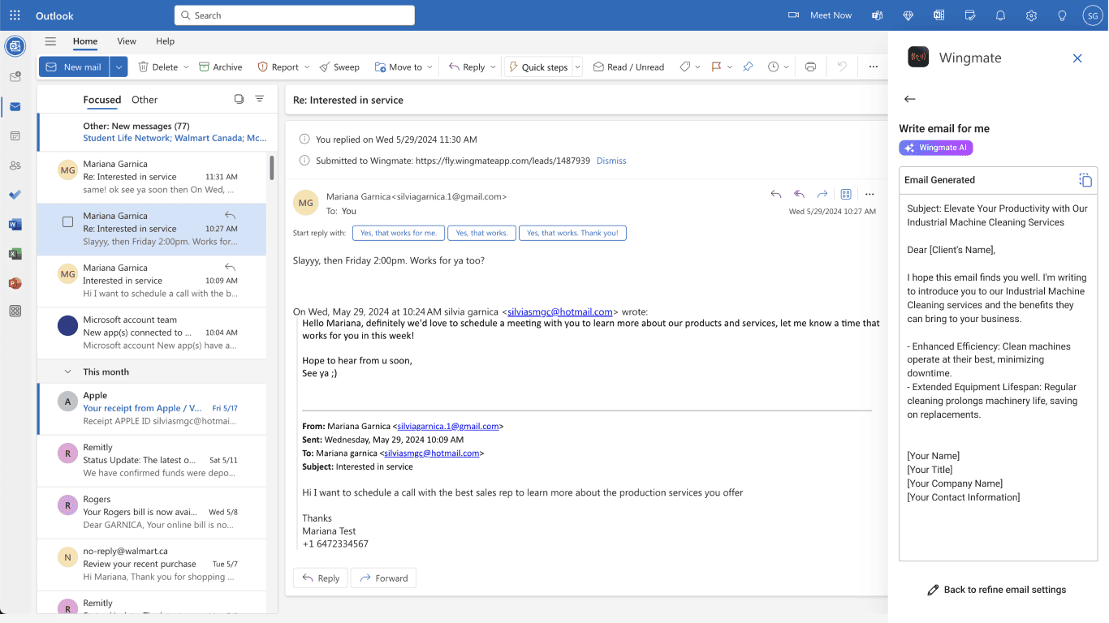1109x623 pixels.
Task: Expand Delete options dropdown
Action: [x=186, y=67]
